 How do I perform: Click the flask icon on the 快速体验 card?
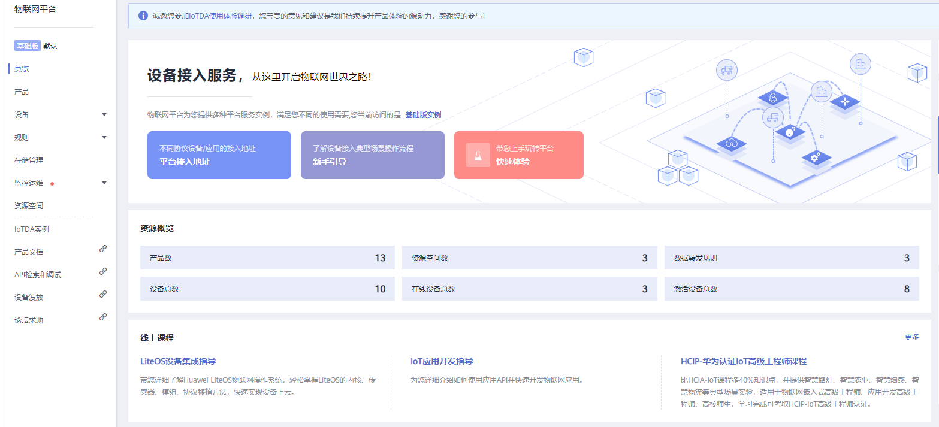478,155
